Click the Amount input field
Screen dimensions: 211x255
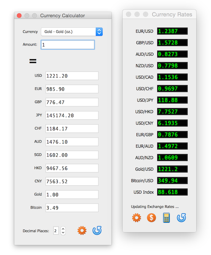coord(68,45)
